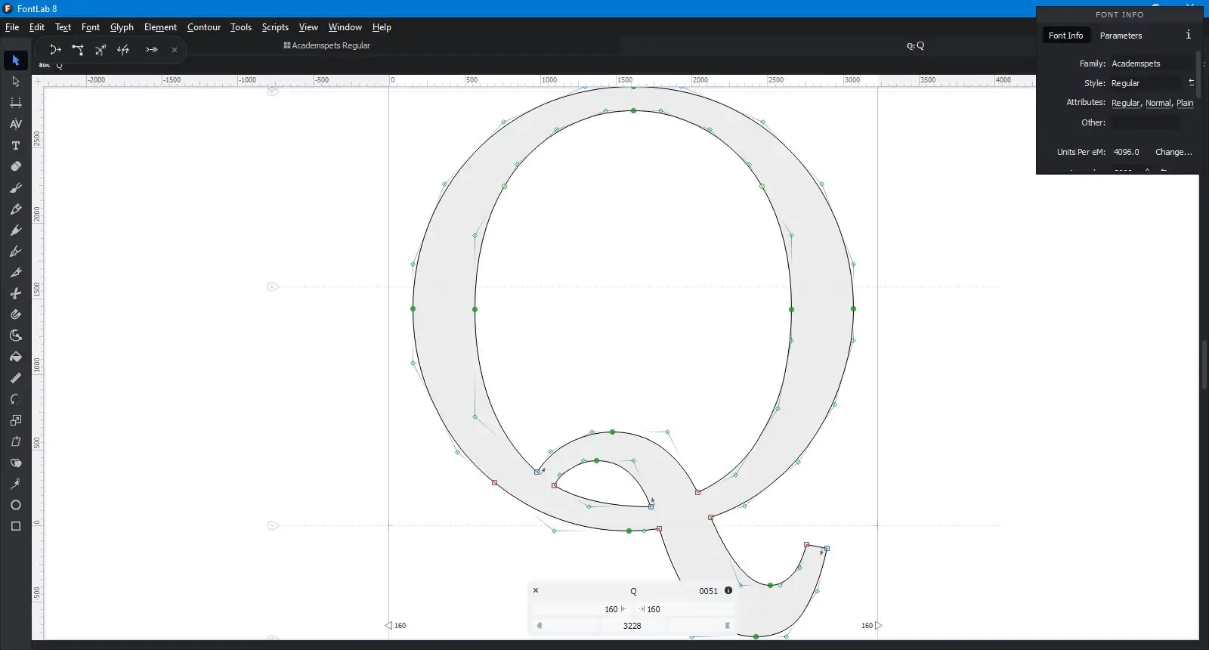Screen dimensions: 1209x650
Task: Click the Other field in Font Info
Action: tap(1145, 122)
